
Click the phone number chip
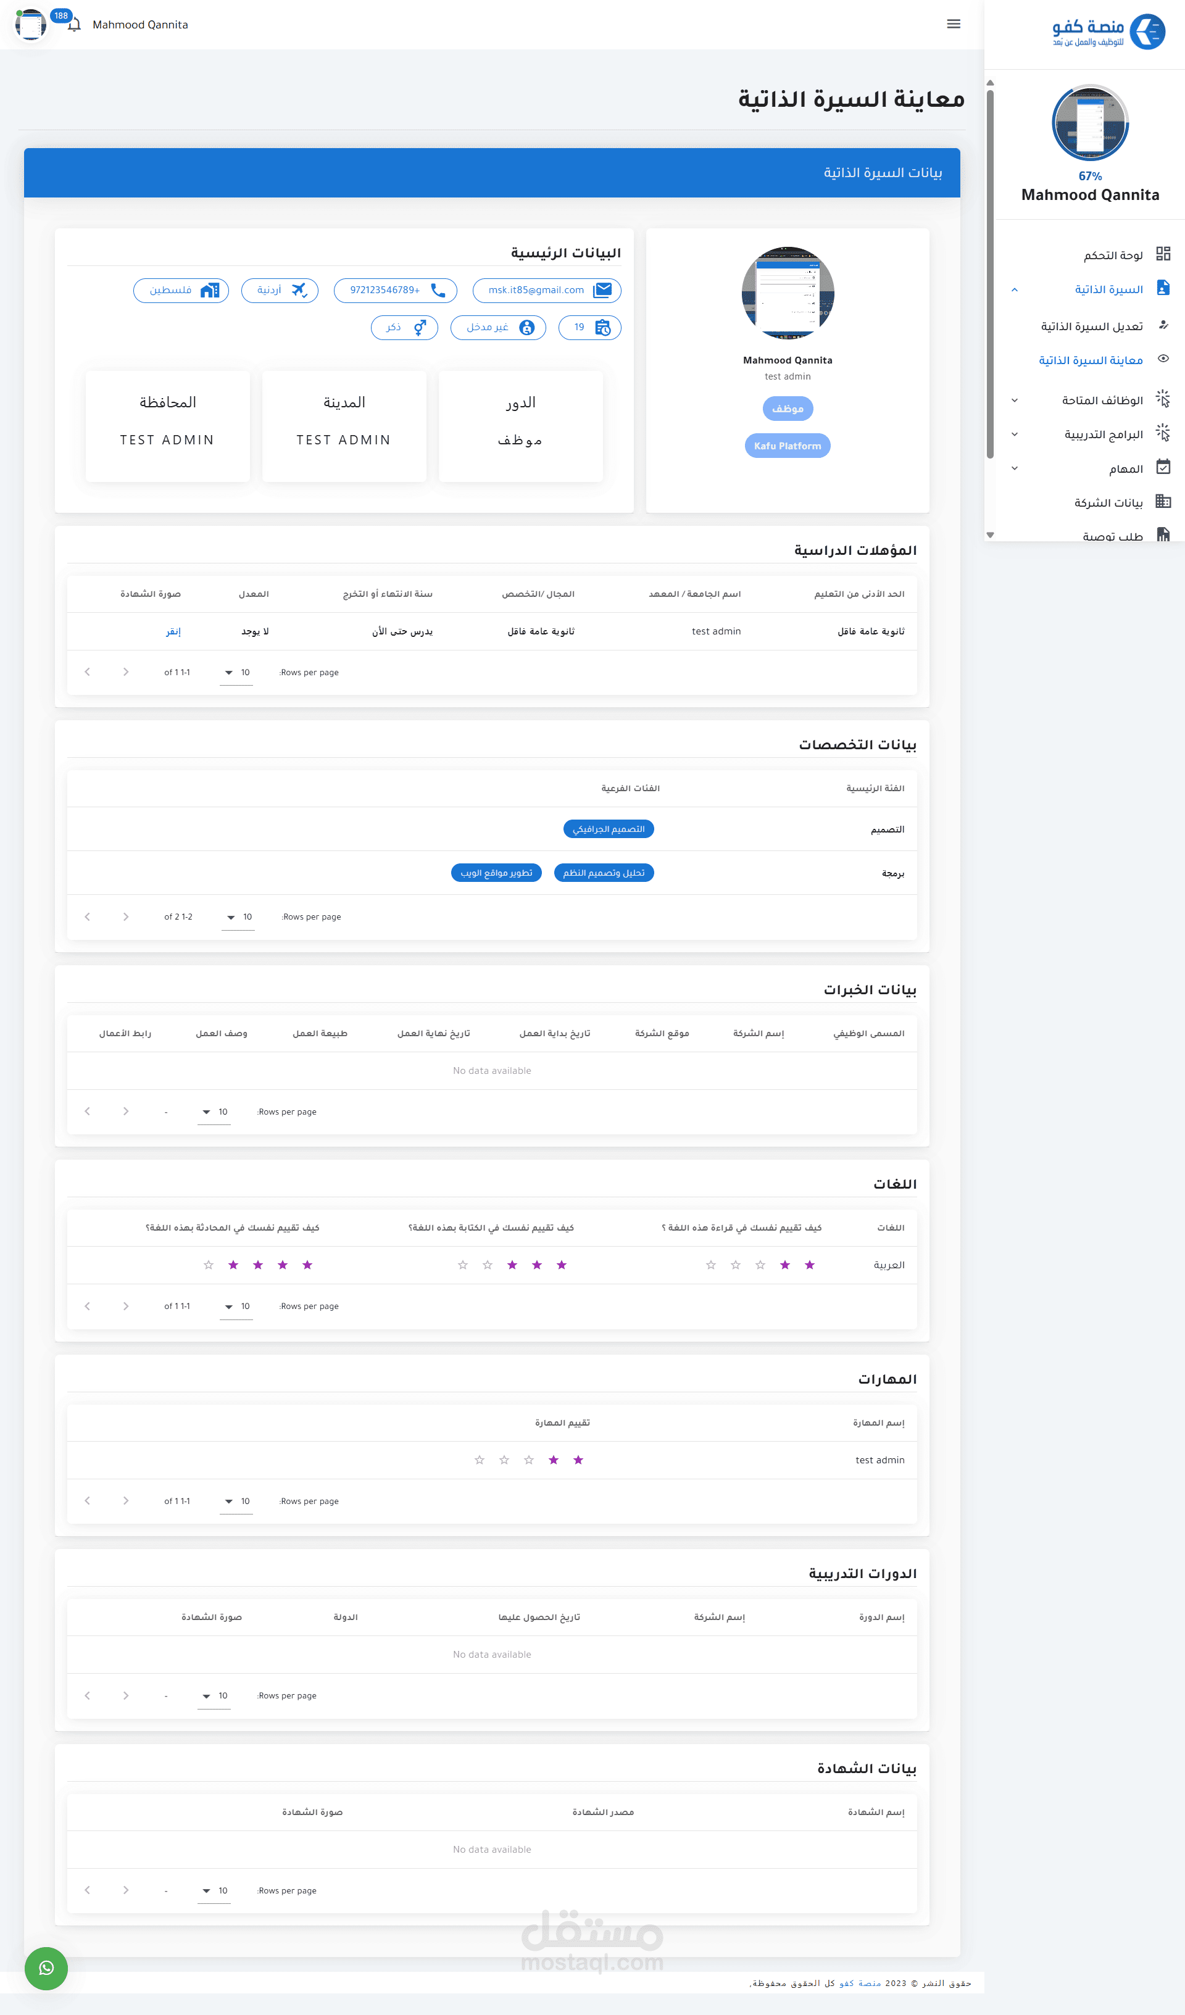pyautogui.click(x=395, y=290)
